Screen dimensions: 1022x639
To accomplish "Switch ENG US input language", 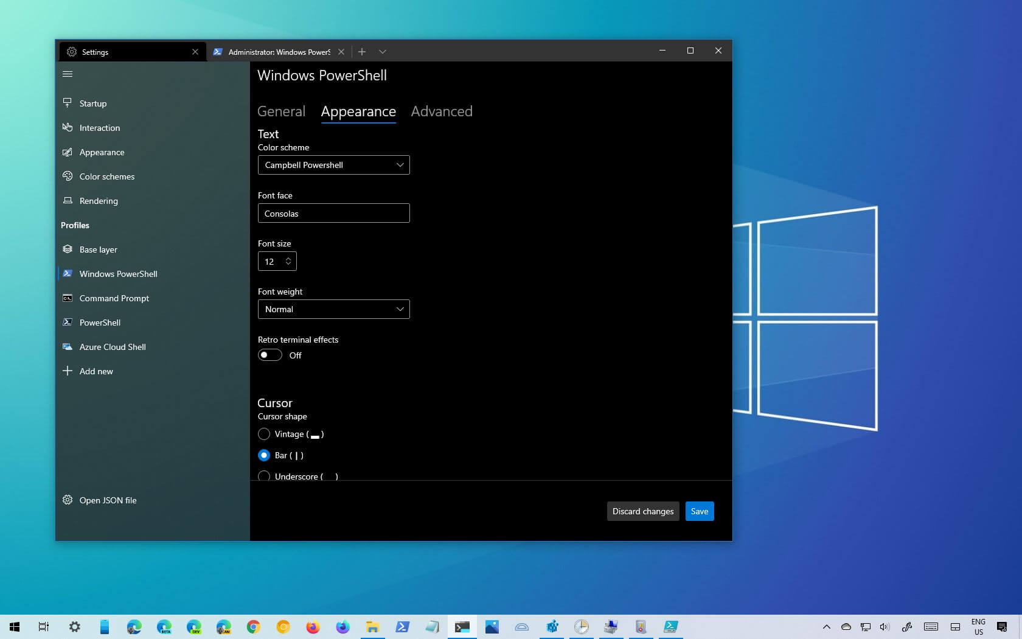I will [978, 627].
